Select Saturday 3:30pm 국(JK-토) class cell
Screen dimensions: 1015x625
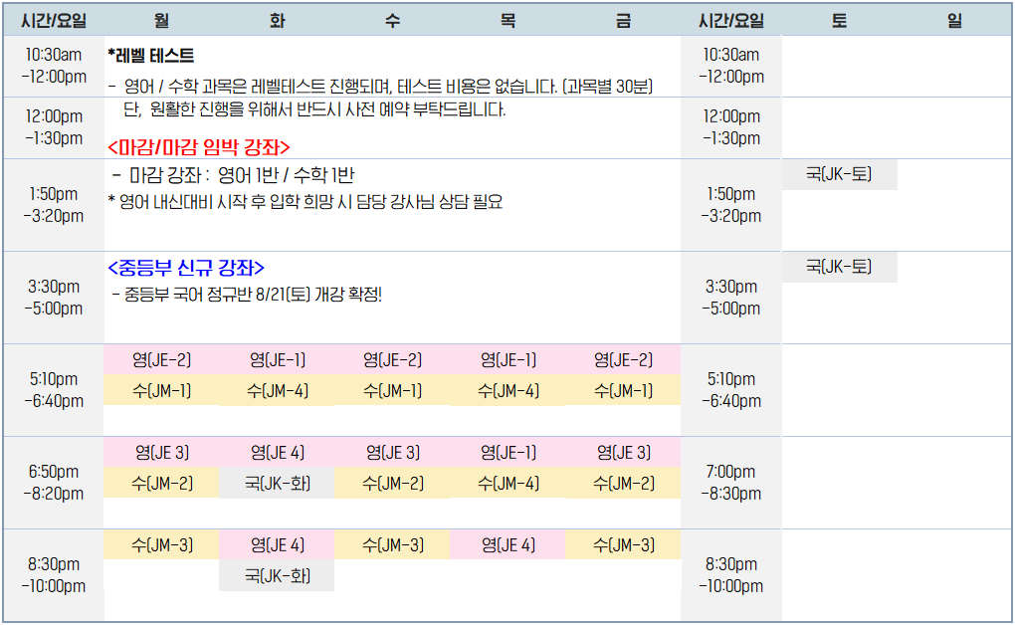pyautogui.click(x=839, y=267)
